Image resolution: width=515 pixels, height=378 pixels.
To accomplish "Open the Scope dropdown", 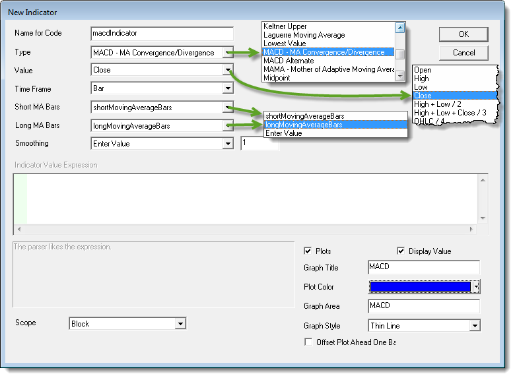I will pos(180,324).
